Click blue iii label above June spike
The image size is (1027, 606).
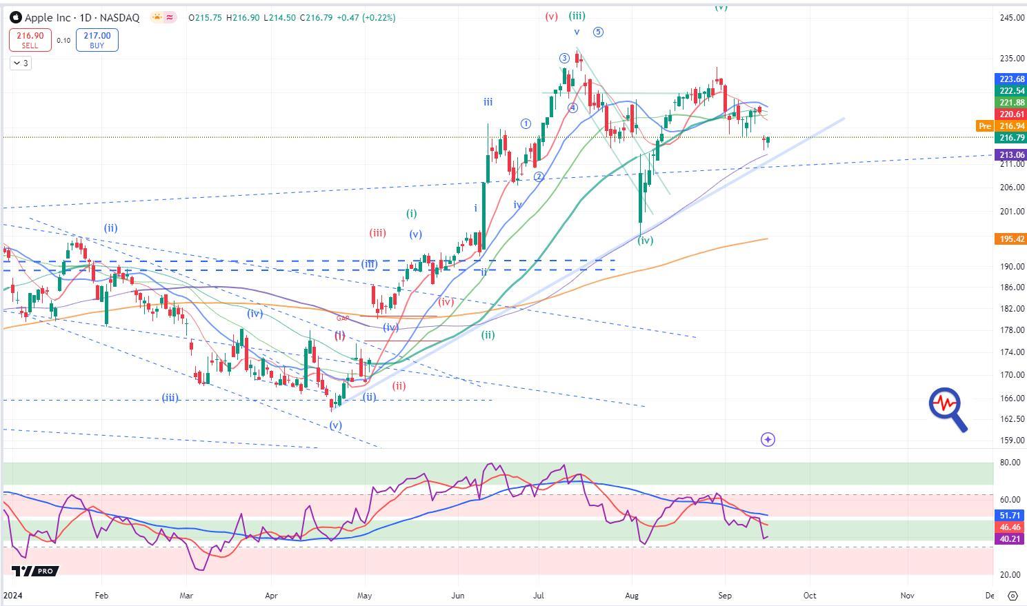click(x=488, y=102)
